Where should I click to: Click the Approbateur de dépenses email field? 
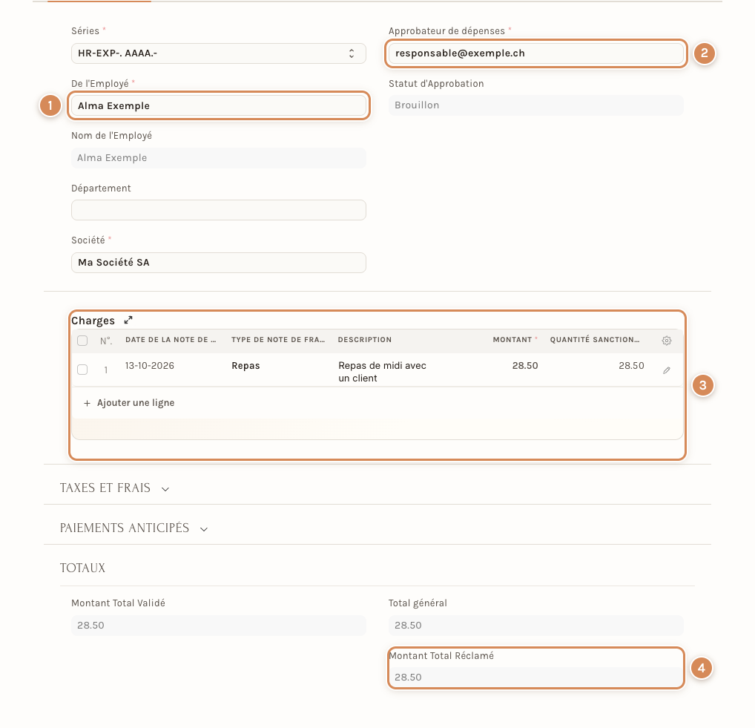[x=536, y=53]
